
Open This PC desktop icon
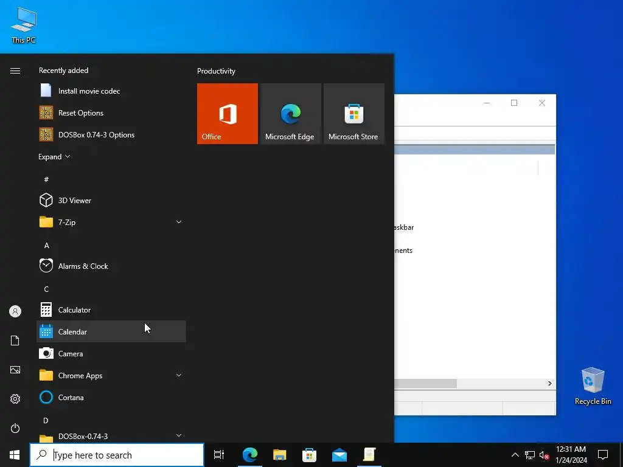pyautogui.click(x=24, y=26)
